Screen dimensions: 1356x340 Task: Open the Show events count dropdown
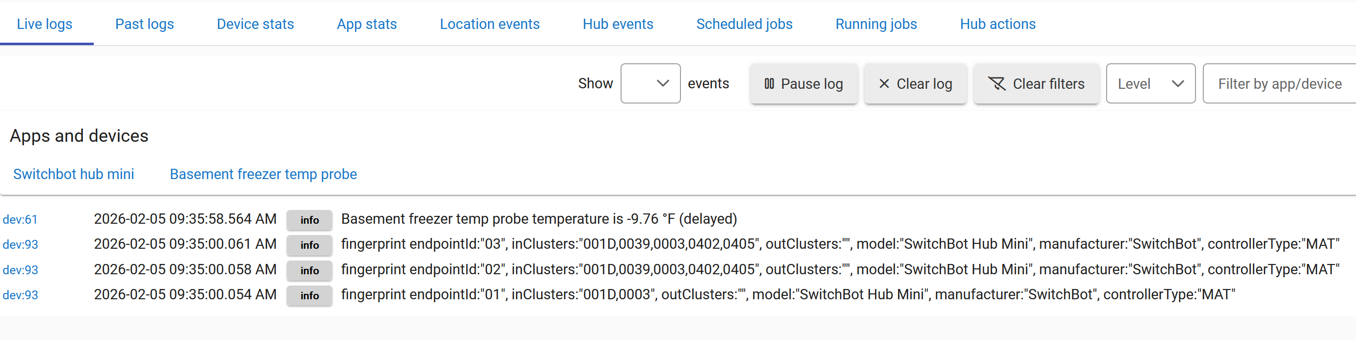[650, 84]
